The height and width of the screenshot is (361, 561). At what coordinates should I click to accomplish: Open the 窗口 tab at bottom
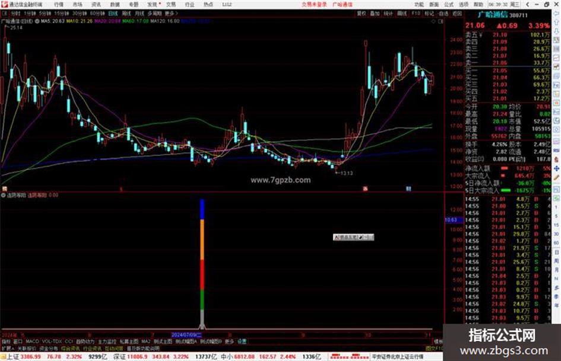tap(18, 341)
